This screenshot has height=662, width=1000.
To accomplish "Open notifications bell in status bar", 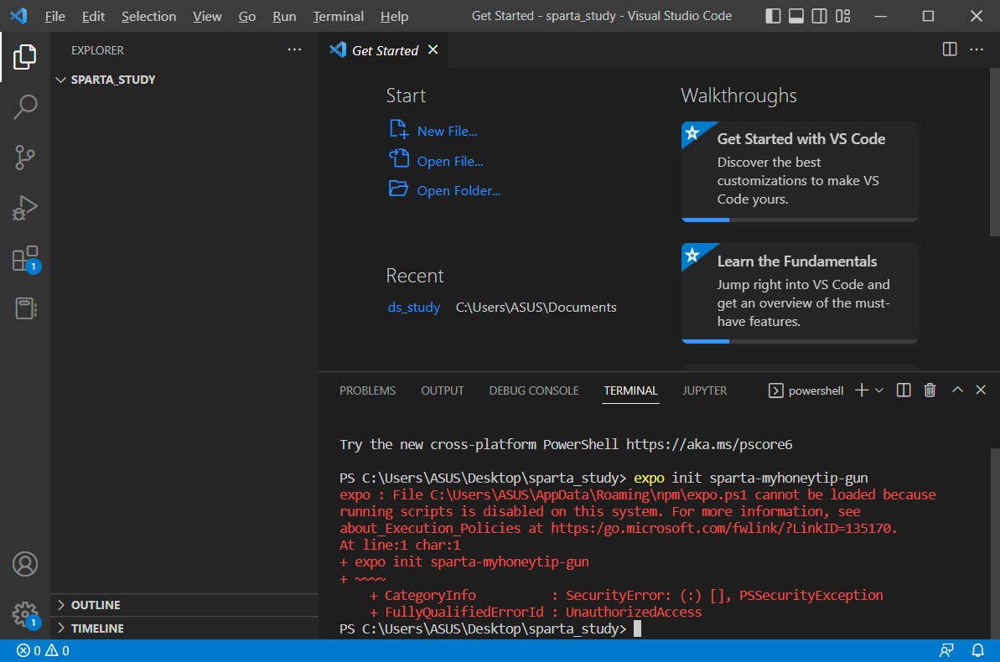I will (977, 650).
